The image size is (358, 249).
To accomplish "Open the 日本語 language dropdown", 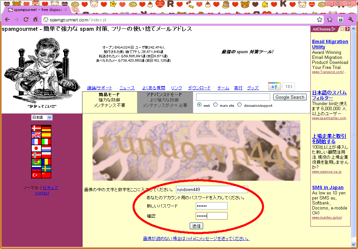I will [x=42, y=117].
